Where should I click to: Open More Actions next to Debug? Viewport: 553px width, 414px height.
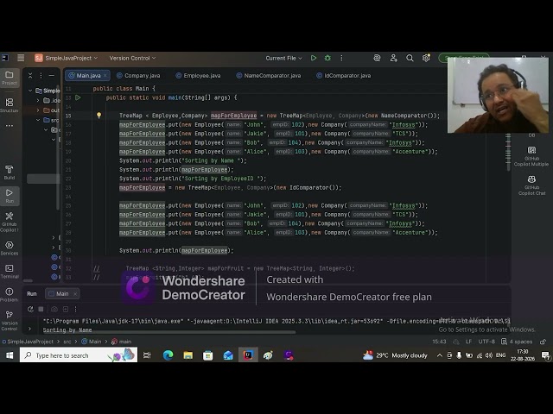click(341, 58)
